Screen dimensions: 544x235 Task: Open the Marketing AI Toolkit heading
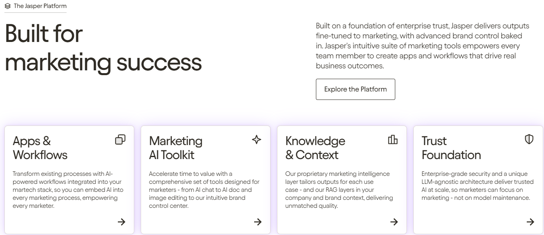tap(176, 148)
